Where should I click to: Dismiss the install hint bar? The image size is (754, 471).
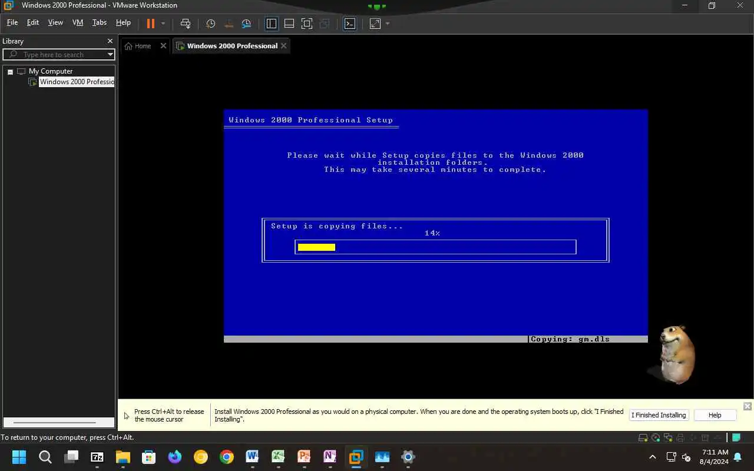(x=747, y=406)
